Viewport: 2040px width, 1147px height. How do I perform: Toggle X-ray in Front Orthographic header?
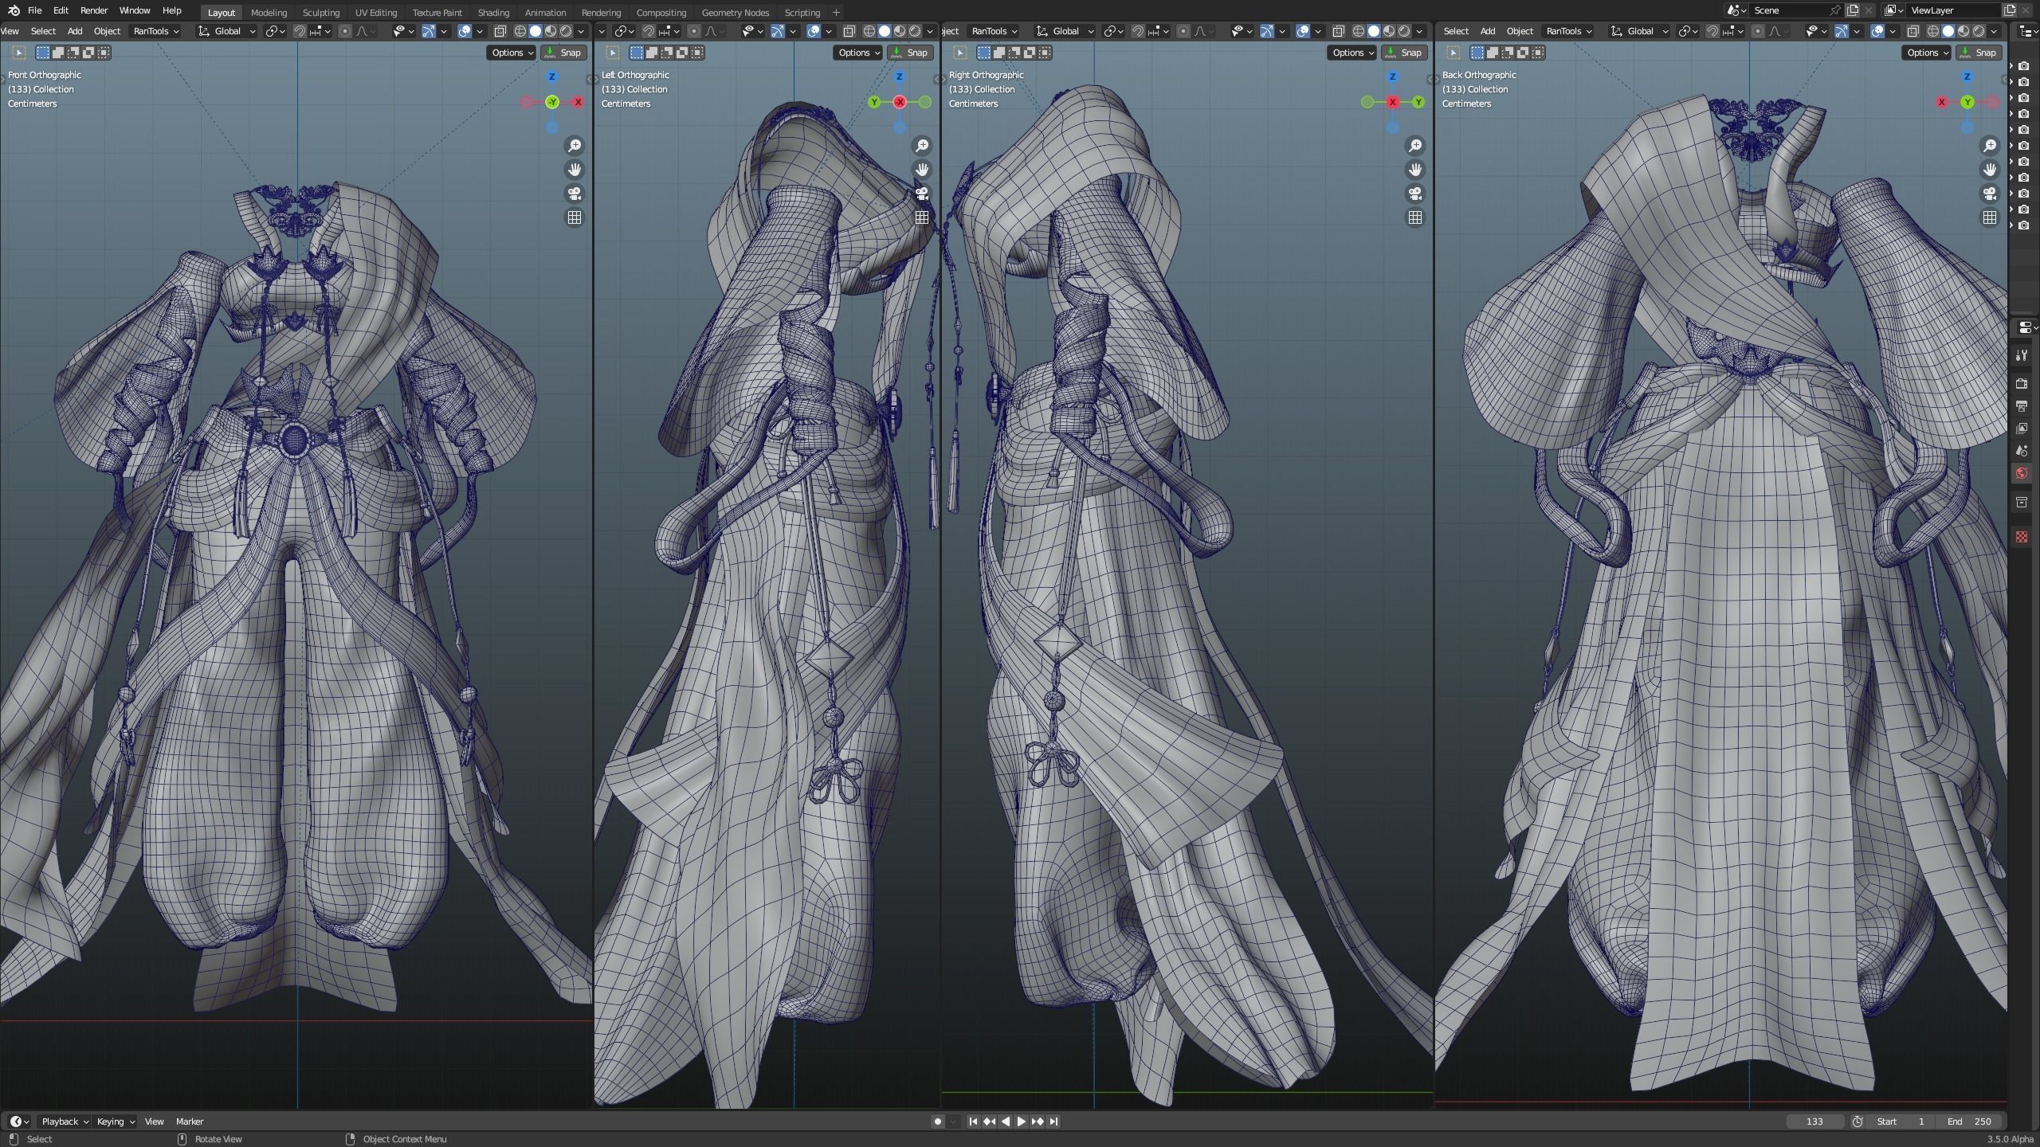pos(500,31)
